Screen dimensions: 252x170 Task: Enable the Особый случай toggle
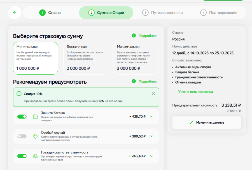22,136
